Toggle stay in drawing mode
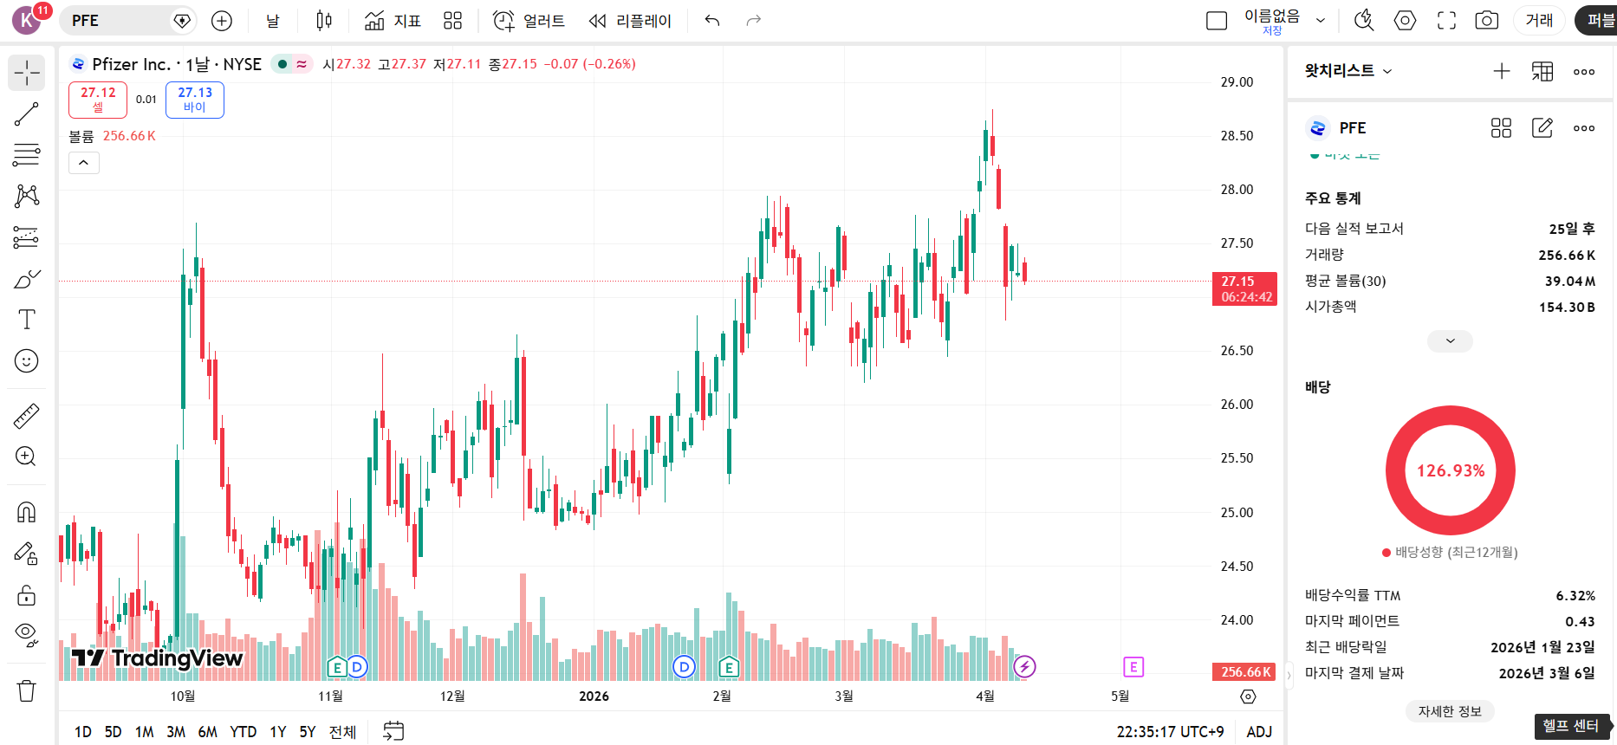This screenshot has height=745, width=1617. point(27,554)
